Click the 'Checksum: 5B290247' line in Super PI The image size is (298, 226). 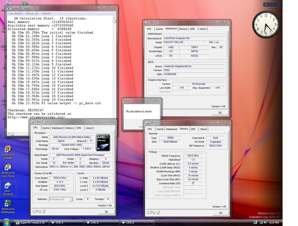26,110
